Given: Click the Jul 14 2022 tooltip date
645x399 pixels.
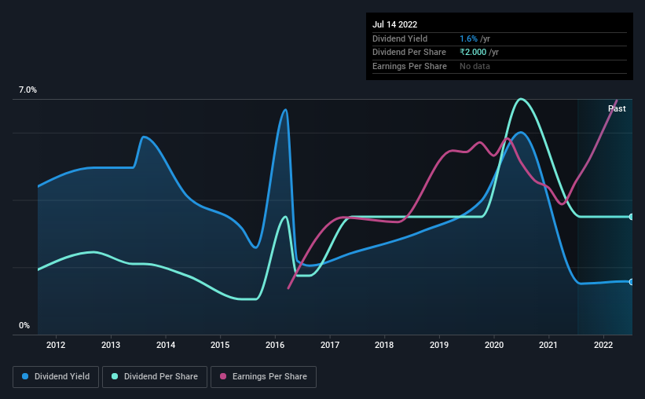Looking at the screenshot, I should 394,24.
